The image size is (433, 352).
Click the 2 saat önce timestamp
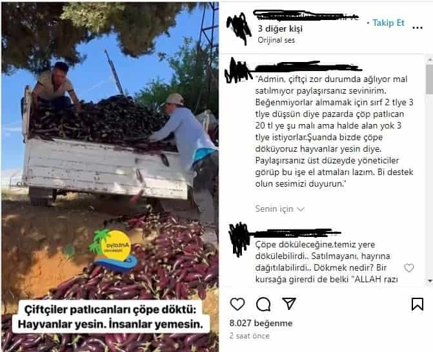[x=249, y=336]
